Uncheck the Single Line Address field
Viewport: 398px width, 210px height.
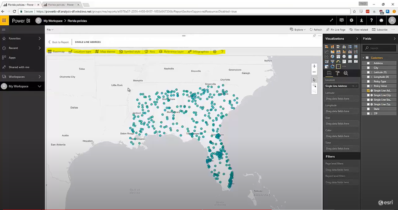(x=369, y=91)
